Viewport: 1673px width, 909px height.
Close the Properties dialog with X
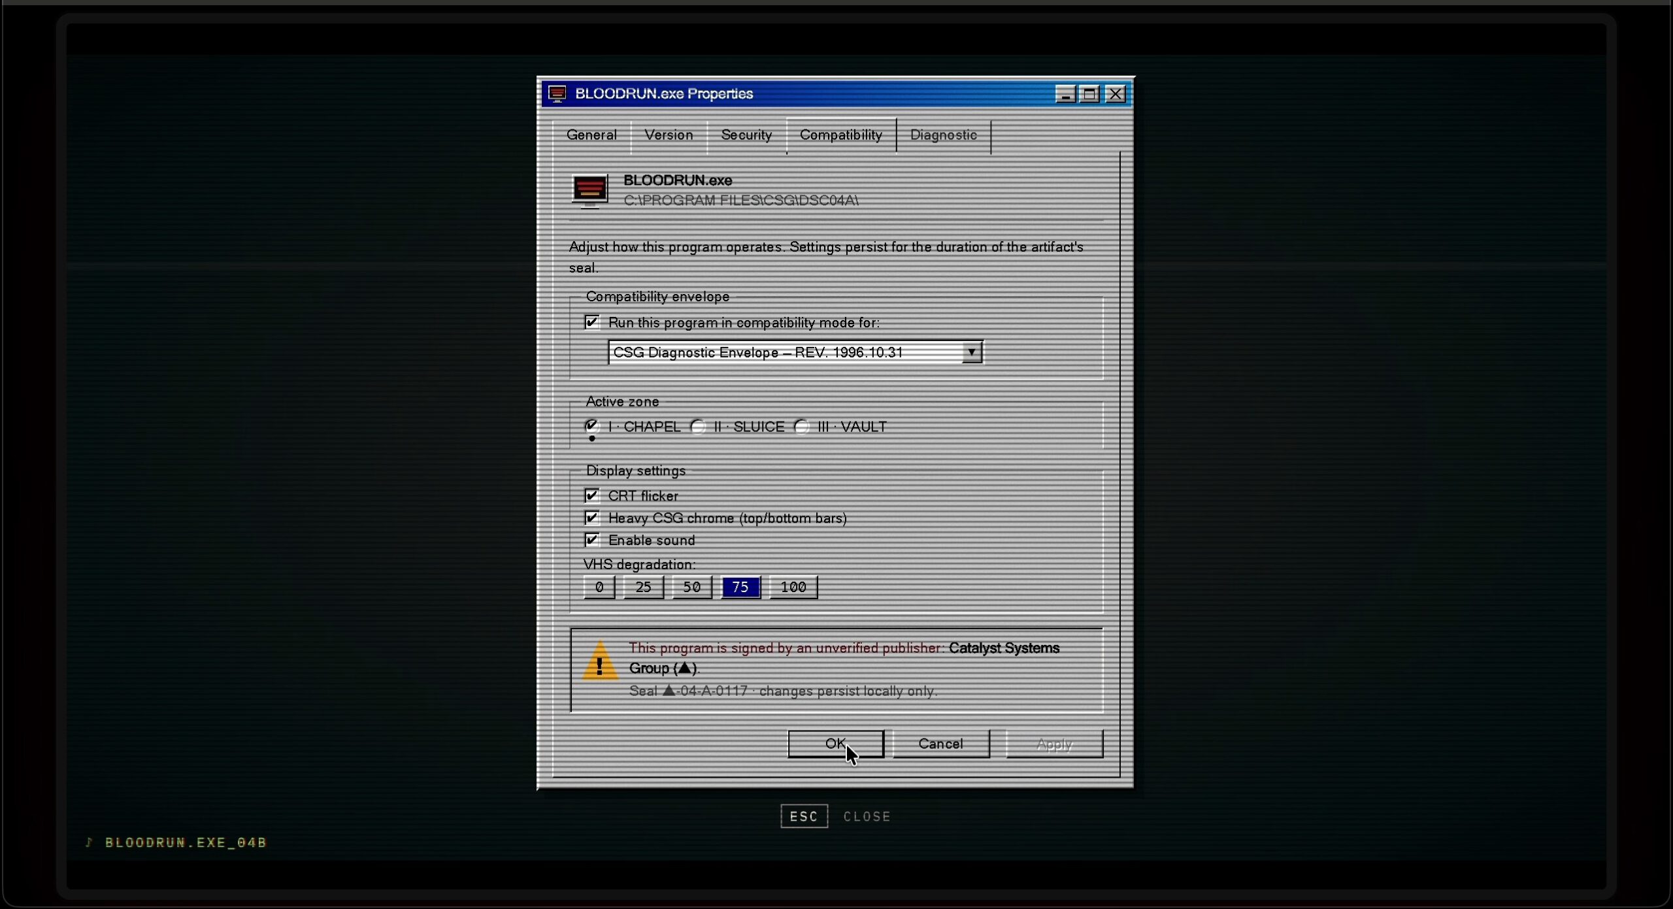tap(1115, 94)
